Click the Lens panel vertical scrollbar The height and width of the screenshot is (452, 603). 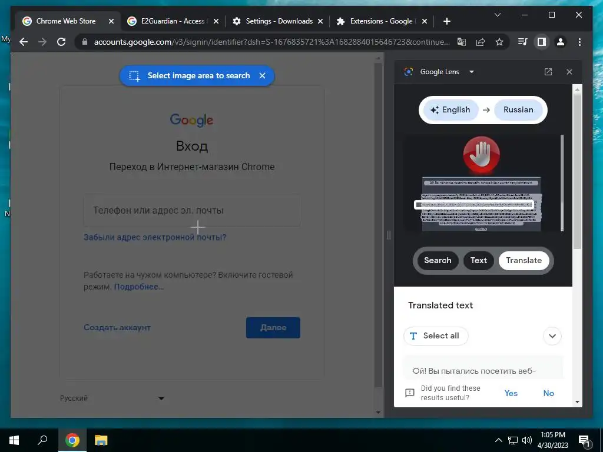[577, 171]
